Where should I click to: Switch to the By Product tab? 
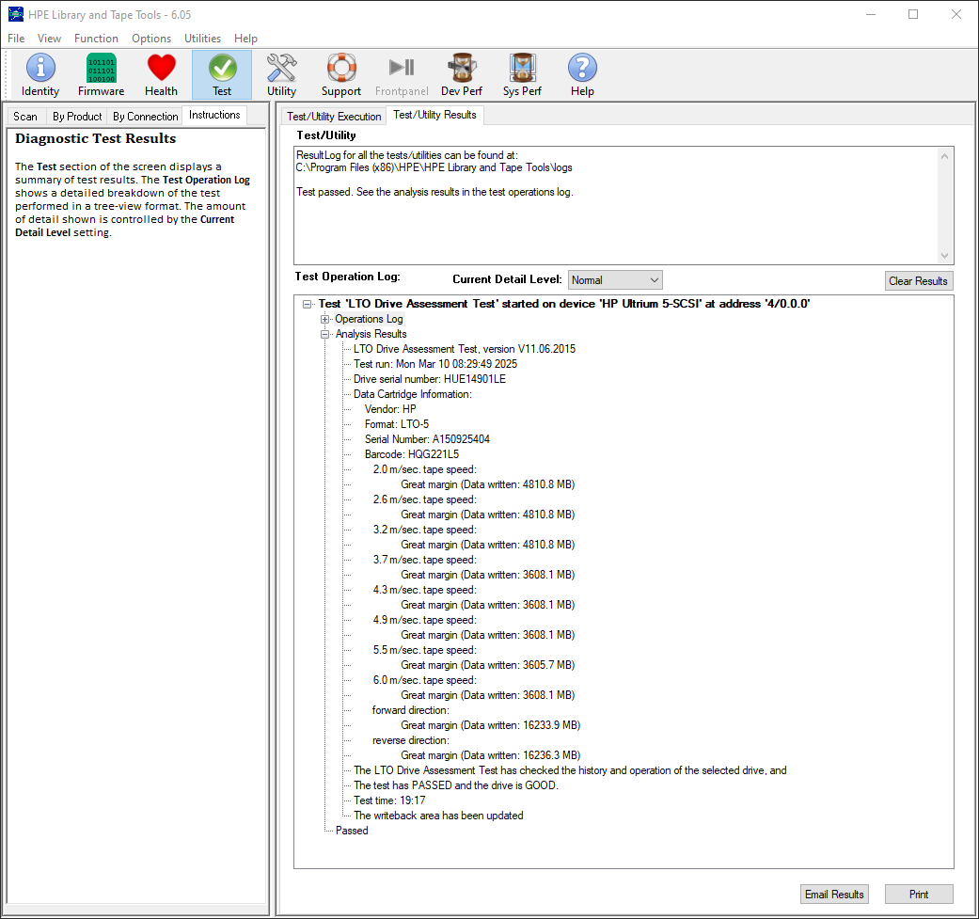point(77,117)
